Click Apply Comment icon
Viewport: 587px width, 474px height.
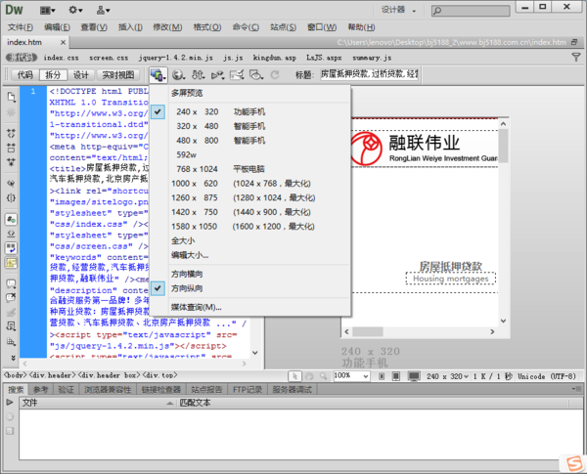coord(11,283)
